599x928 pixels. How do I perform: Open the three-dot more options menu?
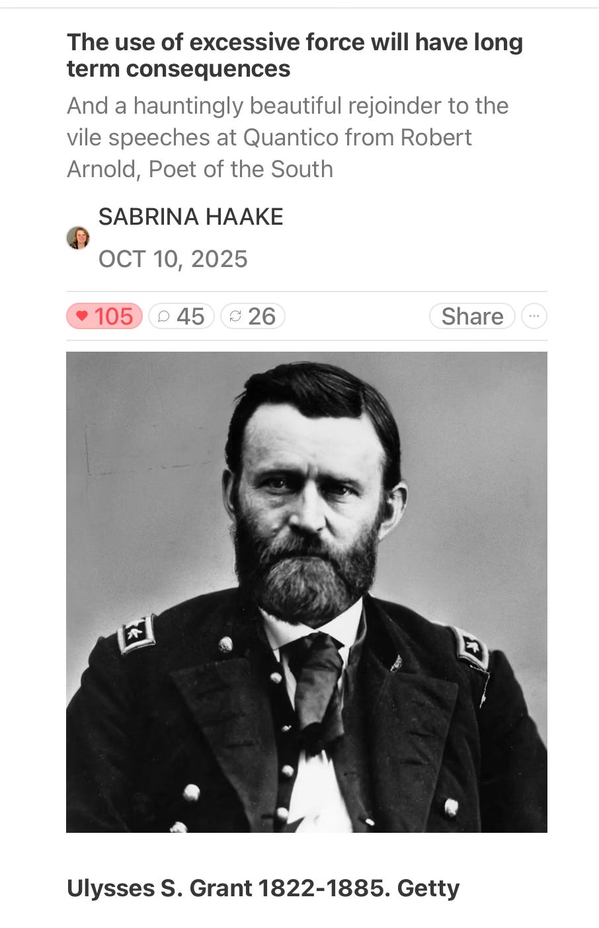534,317
